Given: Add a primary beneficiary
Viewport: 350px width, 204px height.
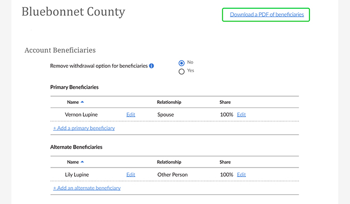Looking at the screenshot, I should (84, 128).
